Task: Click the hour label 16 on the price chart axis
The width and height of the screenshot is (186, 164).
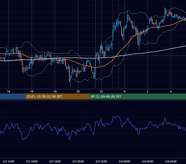Action: pyautogui.click(x=32, y=92)
